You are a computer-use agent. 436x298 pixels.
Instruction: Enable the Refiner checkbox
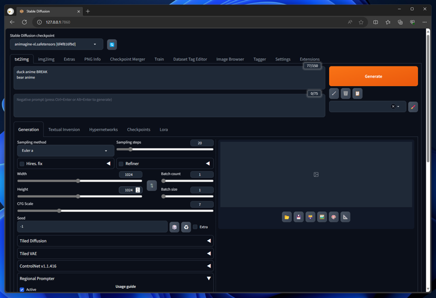point(121,164)
